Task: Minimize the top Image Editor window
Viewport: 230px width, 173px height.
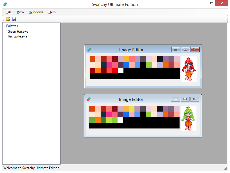Action: point(176,50)
